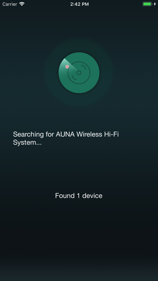Click the green battery icon
This screenshot has width=158, height=281.
(x=147, y=4)
